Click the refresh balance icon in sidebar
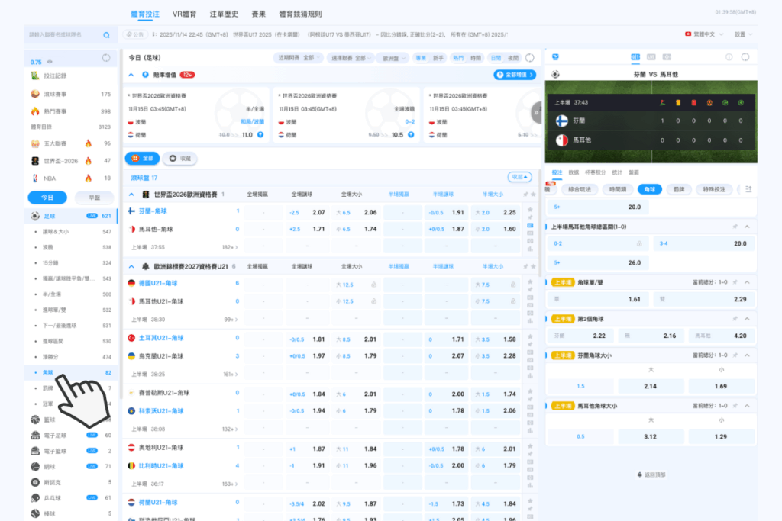 (106, 58)
